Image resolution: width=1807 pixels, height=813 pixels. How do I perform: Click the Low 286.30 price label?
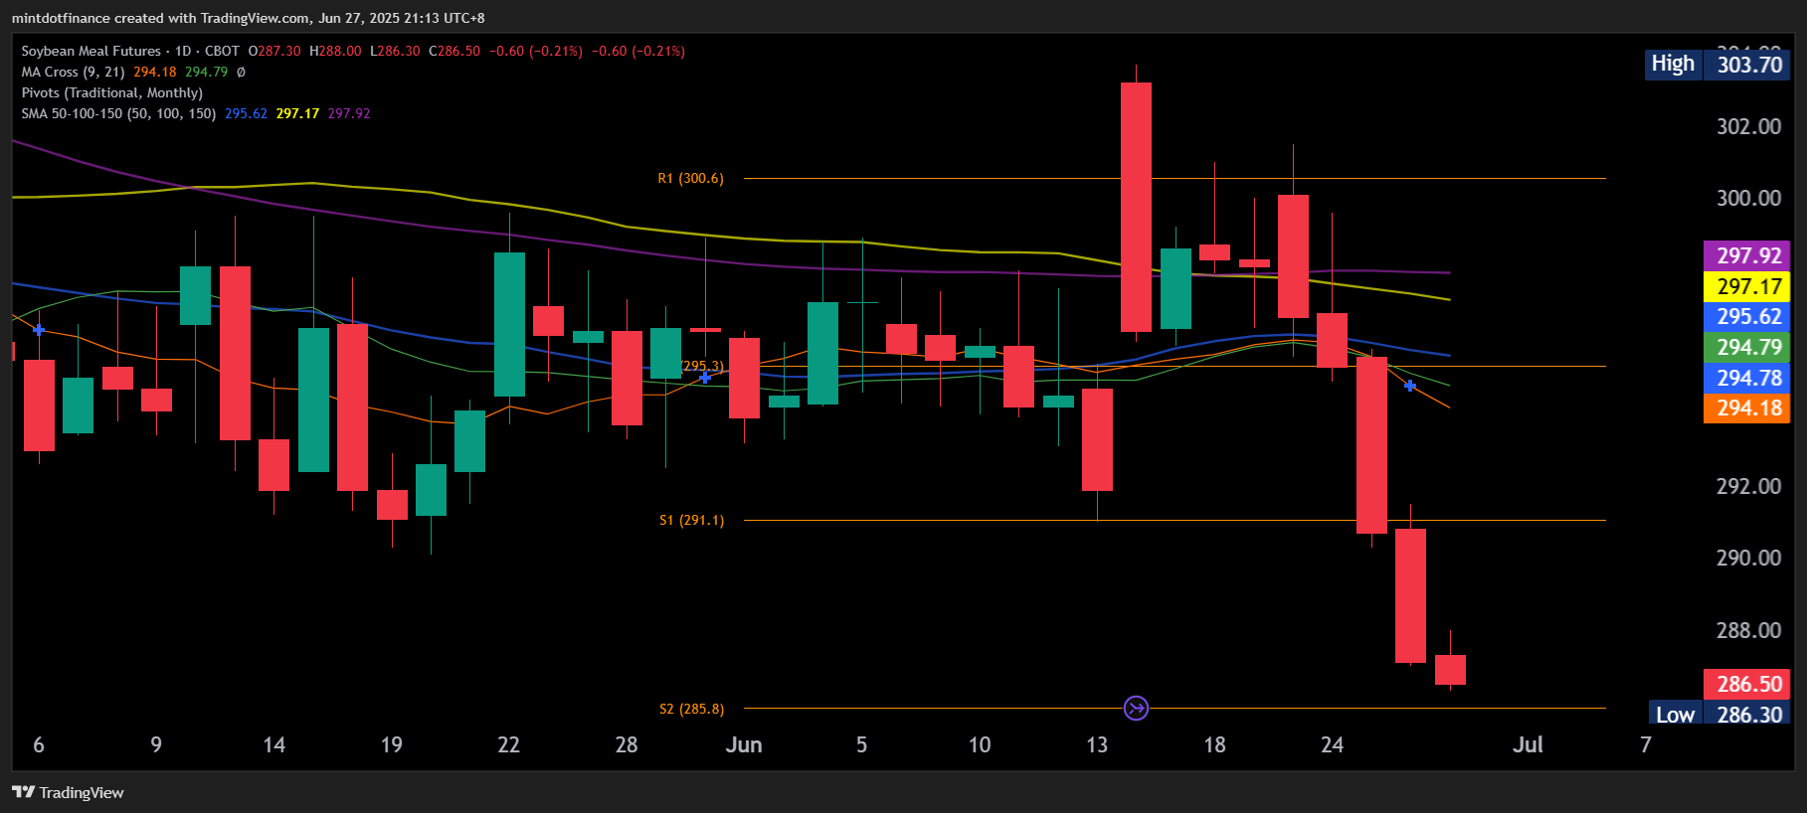click(x=1720, y=714)
